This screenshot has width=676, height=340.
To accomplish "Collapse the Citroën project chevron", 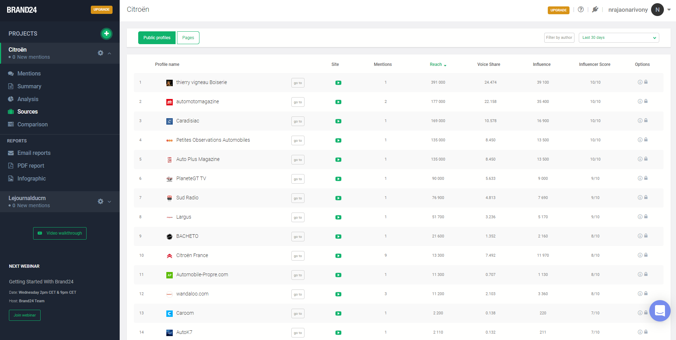I will click(x=109, y=53).
